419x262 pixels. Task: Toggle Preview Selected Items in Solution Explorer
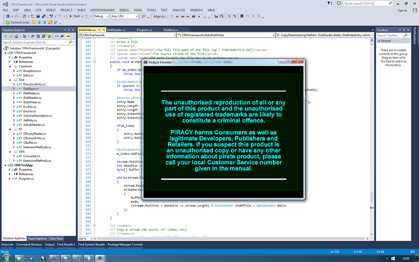[x=68, y=36]
